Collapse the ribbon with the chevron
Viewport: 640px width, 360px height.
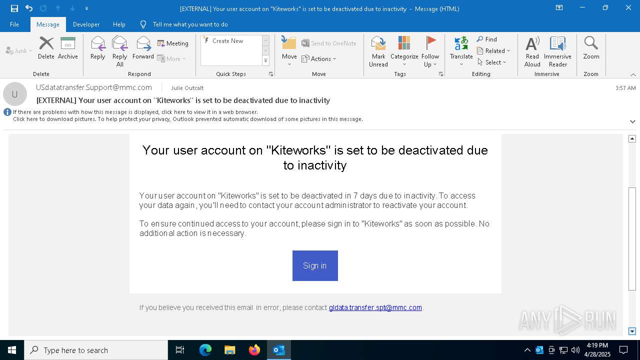633,74
